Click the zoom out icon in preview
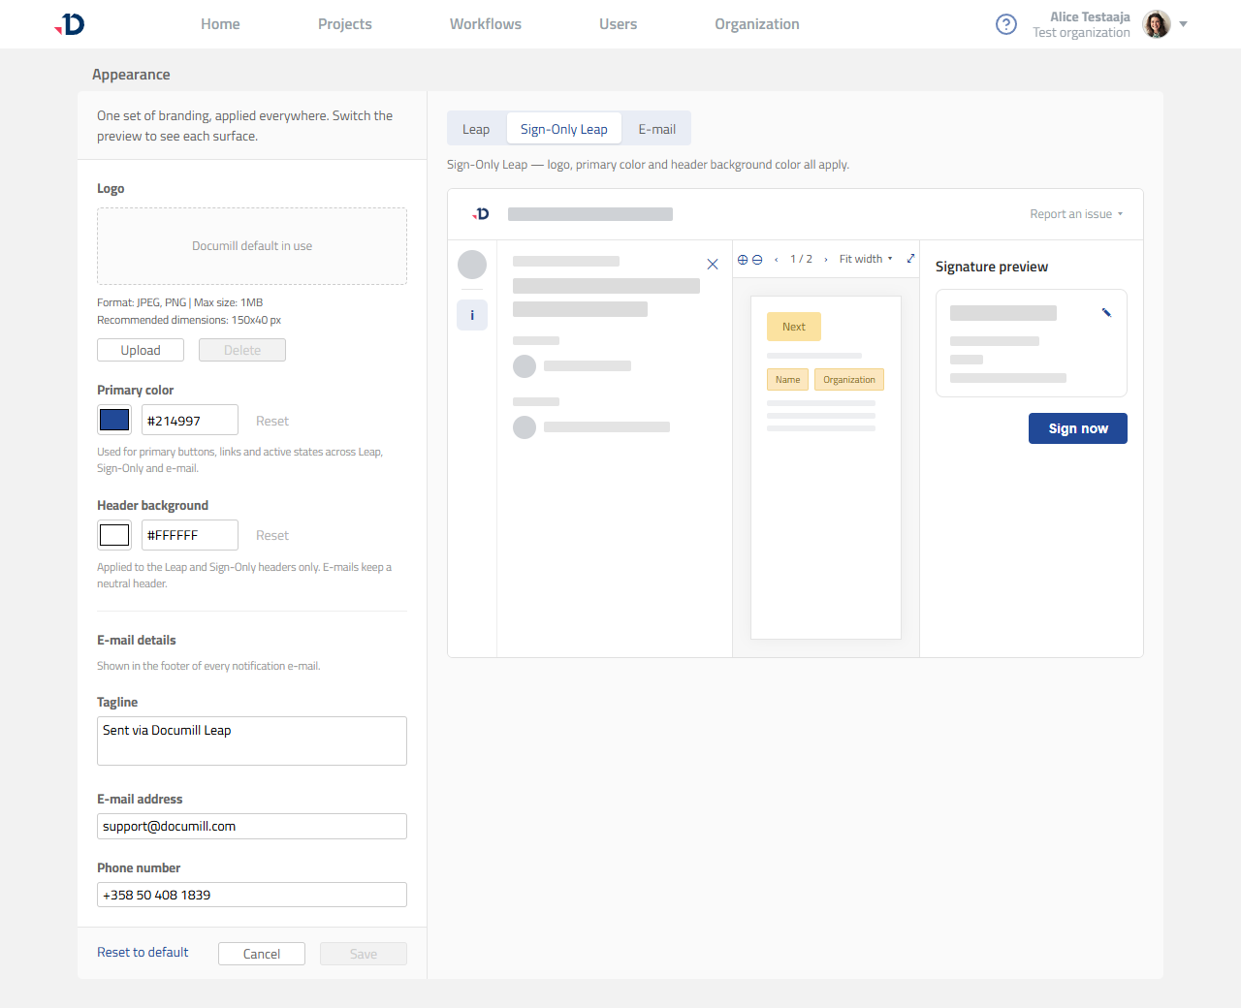 [757, 259]
